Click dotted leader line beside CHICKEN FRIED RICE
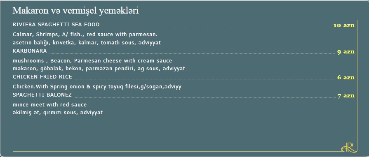Viewport: 369px width, 157px height. click(204, 79)
